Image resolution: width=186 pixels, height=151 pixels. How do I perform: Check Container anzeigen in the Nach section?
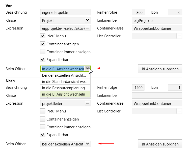[43, 119]
